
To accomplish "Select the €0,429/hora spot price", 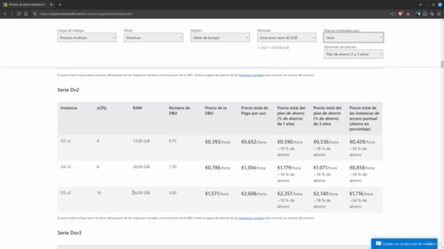I will [x=362, y=142].
